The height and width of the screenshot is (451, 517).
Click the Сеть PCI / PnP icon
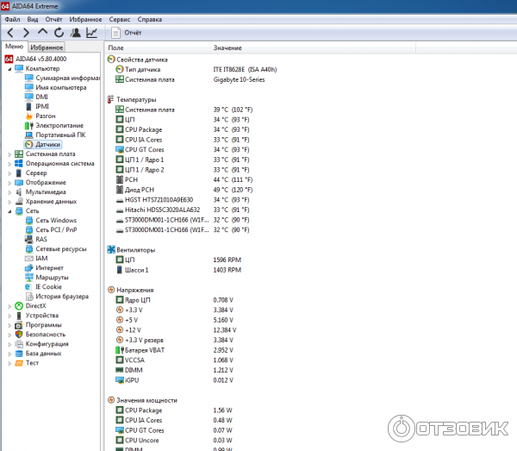pyautogui.click(x=29, y=230)
